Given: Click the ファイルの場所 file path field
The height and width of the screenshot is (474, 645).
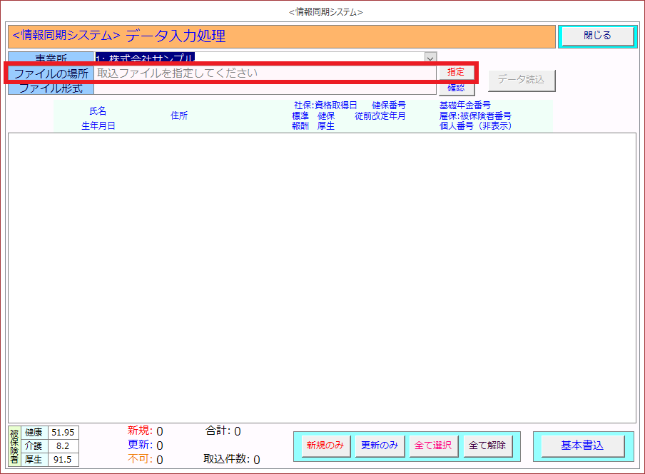Looking at the screenshot, I should point(264,73).
